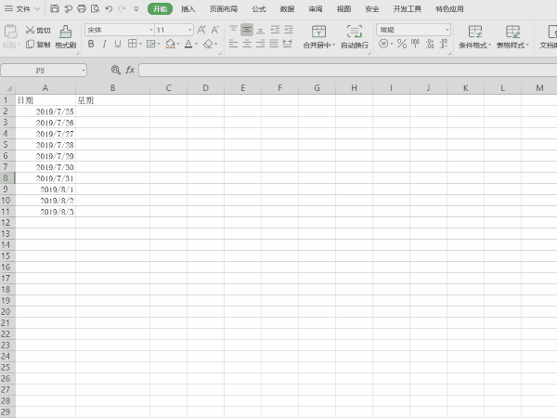Open the 特色应用 Featured Apps tab
This screenshot has width=557, height=418.
[449, 9]
